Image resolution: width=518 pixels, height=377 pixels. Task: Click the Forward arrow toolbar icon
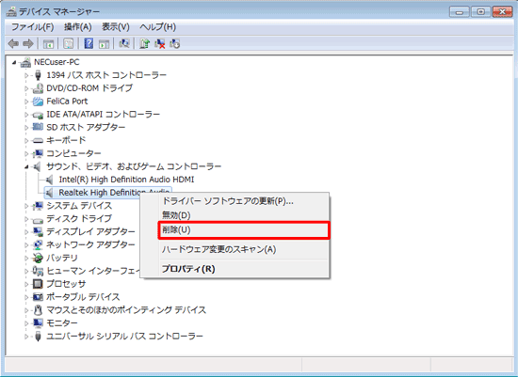pos(28,43)
